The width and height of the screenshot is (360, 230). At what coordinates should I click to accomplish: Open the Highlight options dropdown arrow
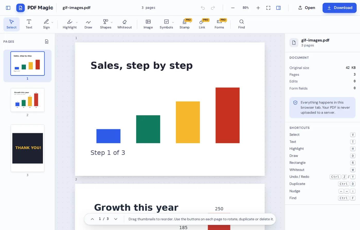77,23
